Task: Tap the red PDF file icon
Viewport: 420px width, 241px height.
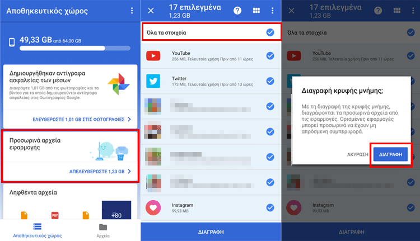Action: 55,215
